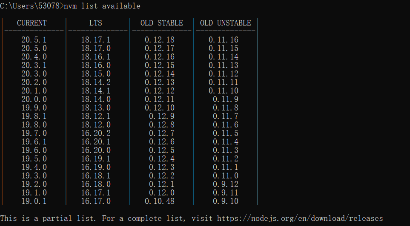The image size is (410, 226).
Task: Select LTS version 18.12.0
Action: 96,125
